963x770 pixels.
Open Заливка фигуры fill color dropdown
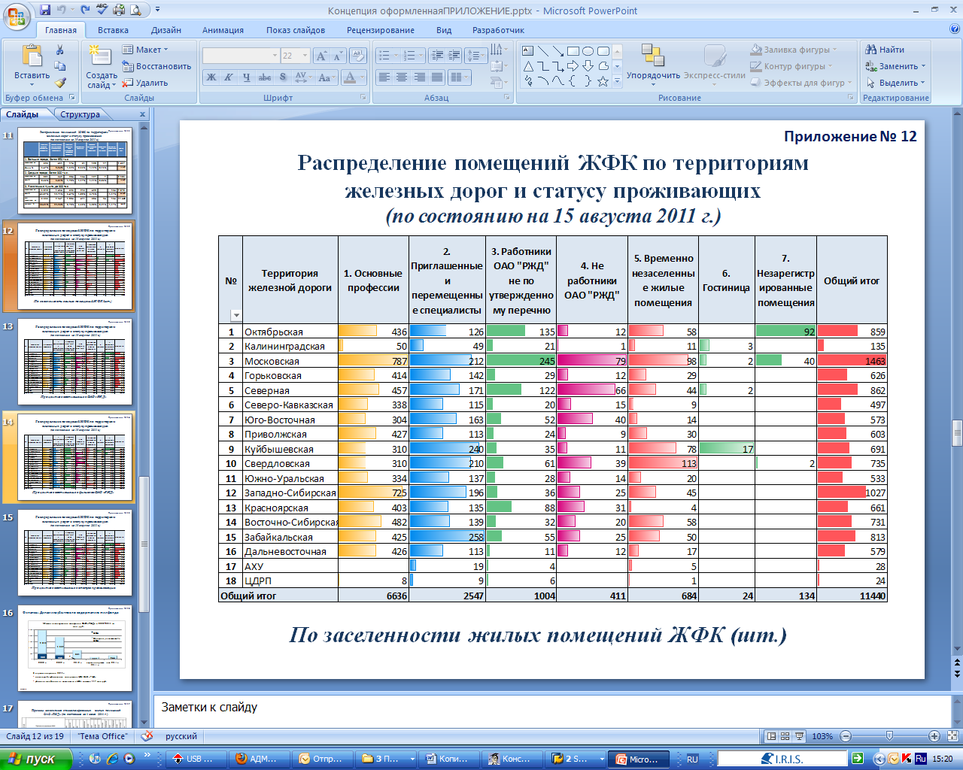coord(794,50)
